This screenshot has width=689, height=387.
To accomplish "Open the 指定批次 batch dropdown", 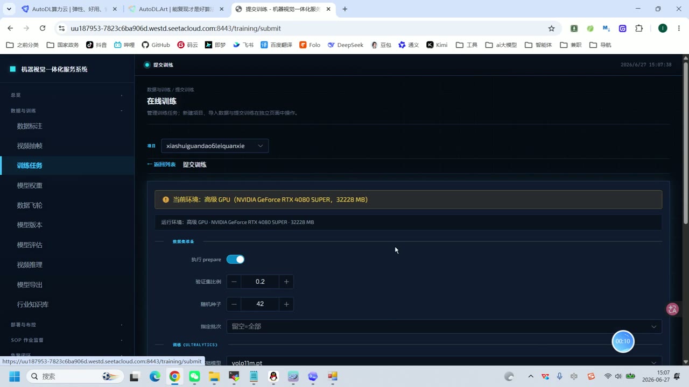I will click(x=444, y=326).
